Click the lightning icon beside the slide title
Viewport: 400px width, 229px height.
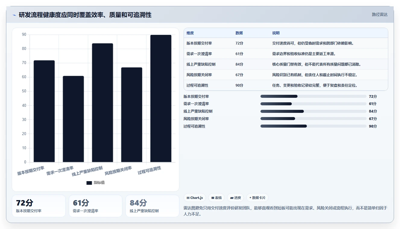coord(14,15)
